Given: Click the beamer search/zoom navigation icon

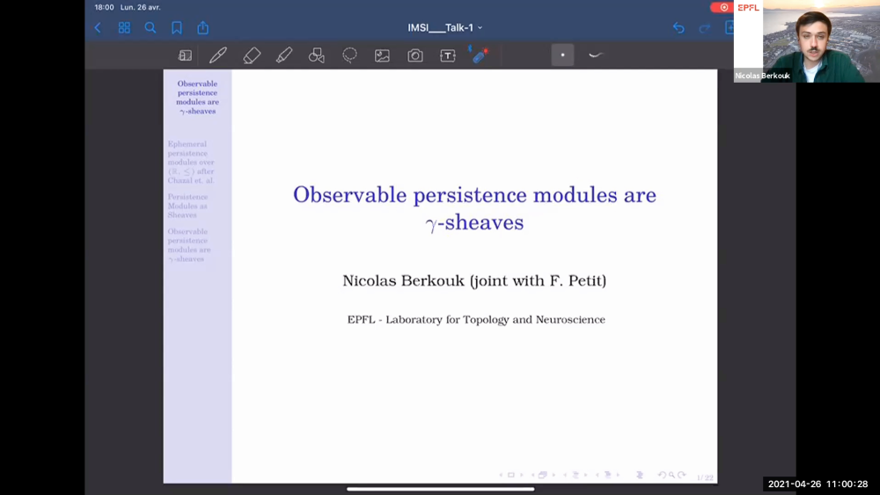Looking at the screenshot, I should point(671,475).
